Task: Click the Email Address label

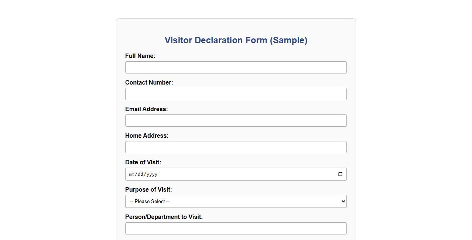Action: pos(146,109)
